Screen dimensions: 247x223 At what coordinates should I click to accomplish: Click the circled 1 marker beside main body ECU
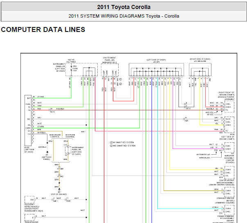[121, 79]
